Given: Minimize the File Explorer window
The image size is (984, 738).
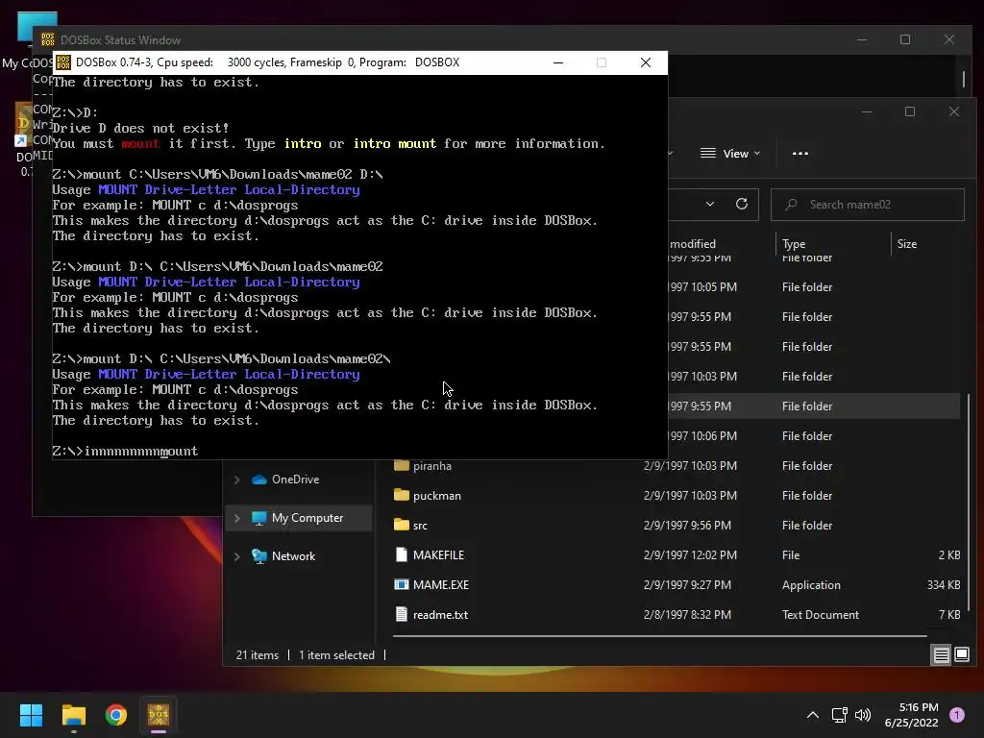Looking at the screenshot, I should coord(867,111).
